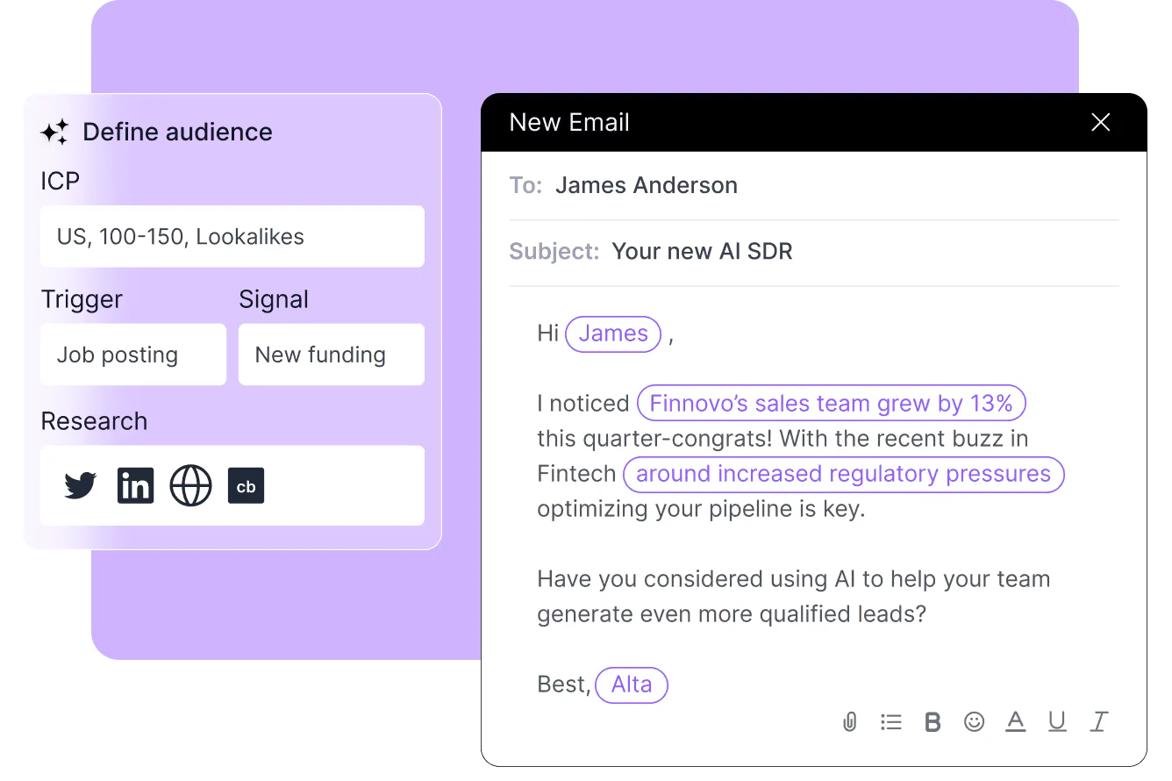Open the Job posting trigger selector
Image resolution: width=1172 pixels, height=781 pixels.
tap(132, 355)
